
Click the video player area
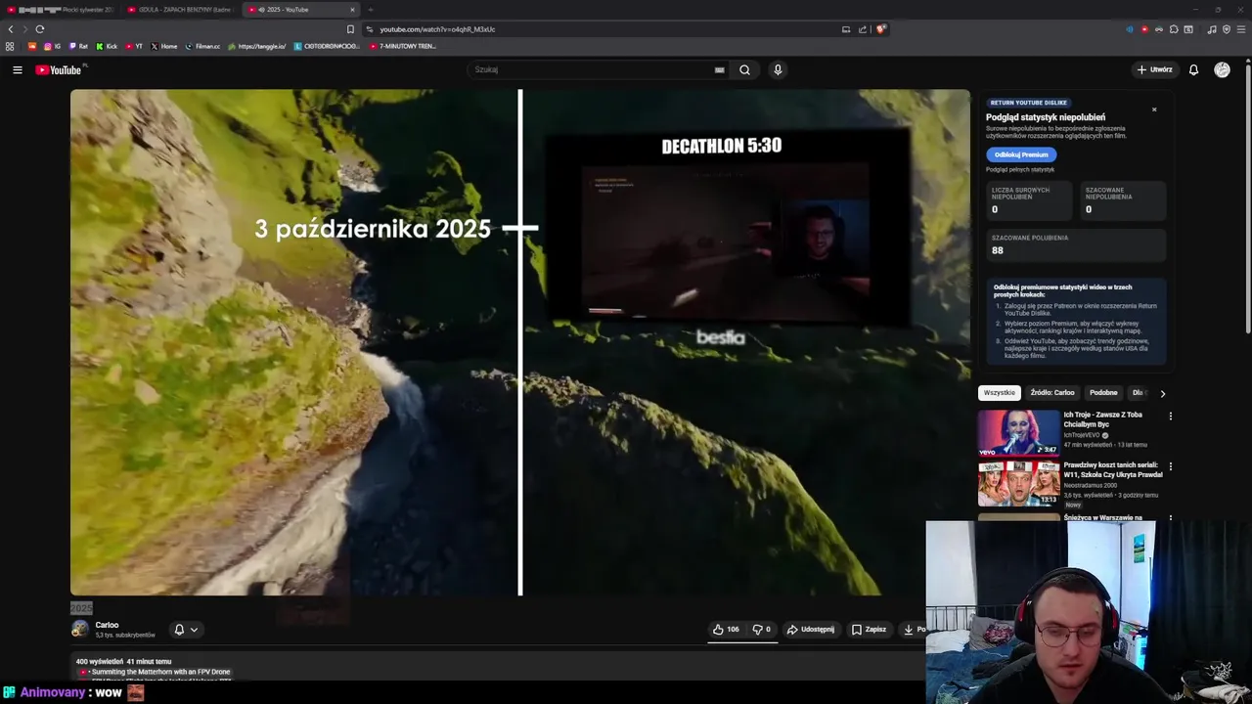tap(519, 342)
